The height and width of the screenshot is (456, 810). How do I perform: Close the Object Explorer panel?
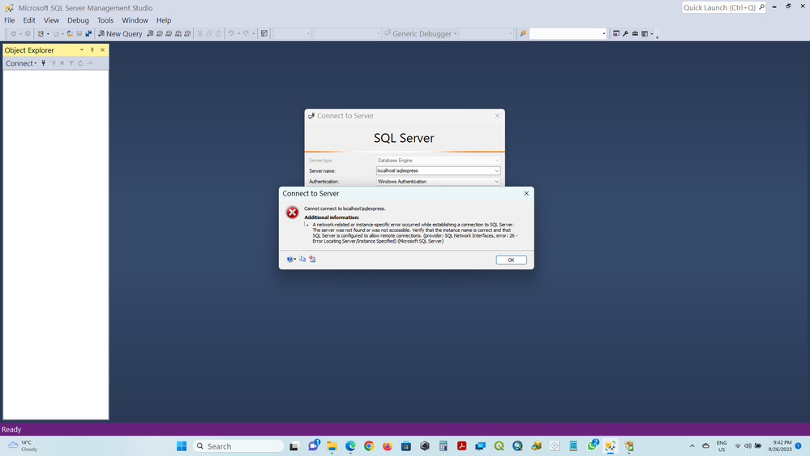click(x=102, y=50)
